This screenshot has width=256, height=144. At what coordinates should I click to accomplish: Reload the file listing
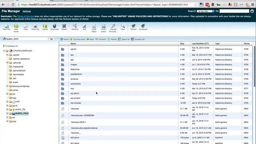pos(112,39)
